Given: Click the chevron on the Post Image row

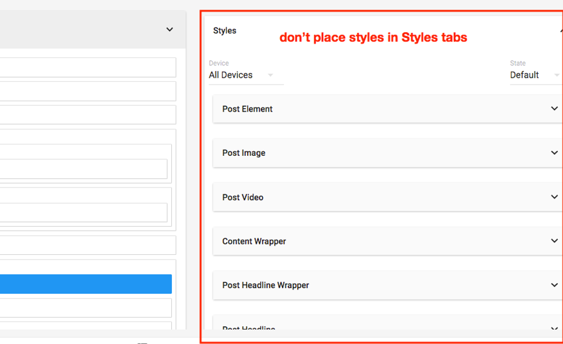Looking at the screenshot, I should 554,153.
